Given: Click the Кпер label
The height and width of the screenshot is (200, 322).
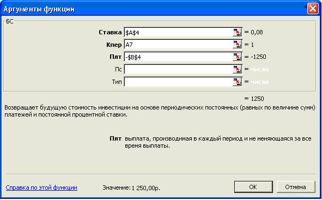Looking at the screenshot, I should pyautogui.click(x=114, y=45).
